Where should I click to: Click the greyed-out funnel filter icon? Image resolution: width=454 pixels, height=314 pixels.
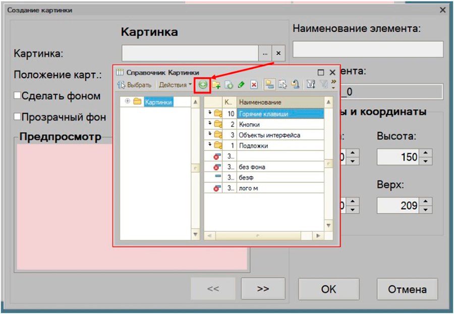(324, 85)
